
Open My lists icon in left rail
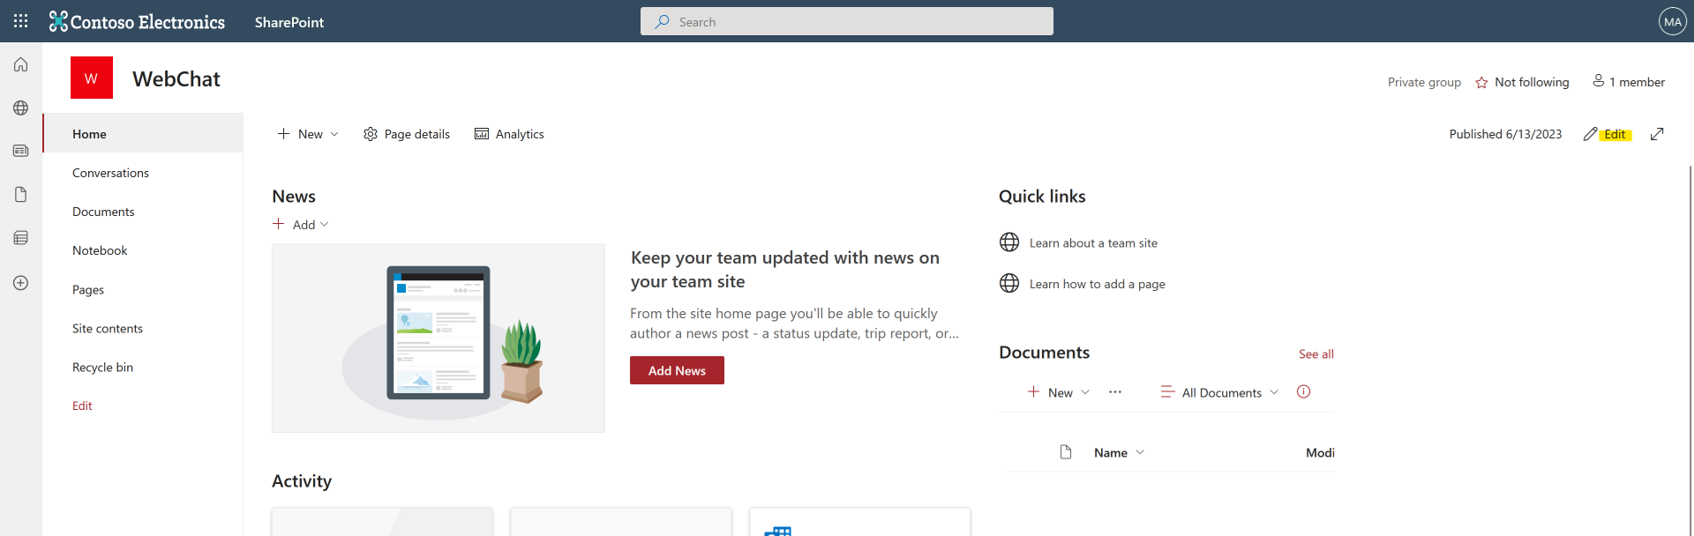click(x=21, y=238)
